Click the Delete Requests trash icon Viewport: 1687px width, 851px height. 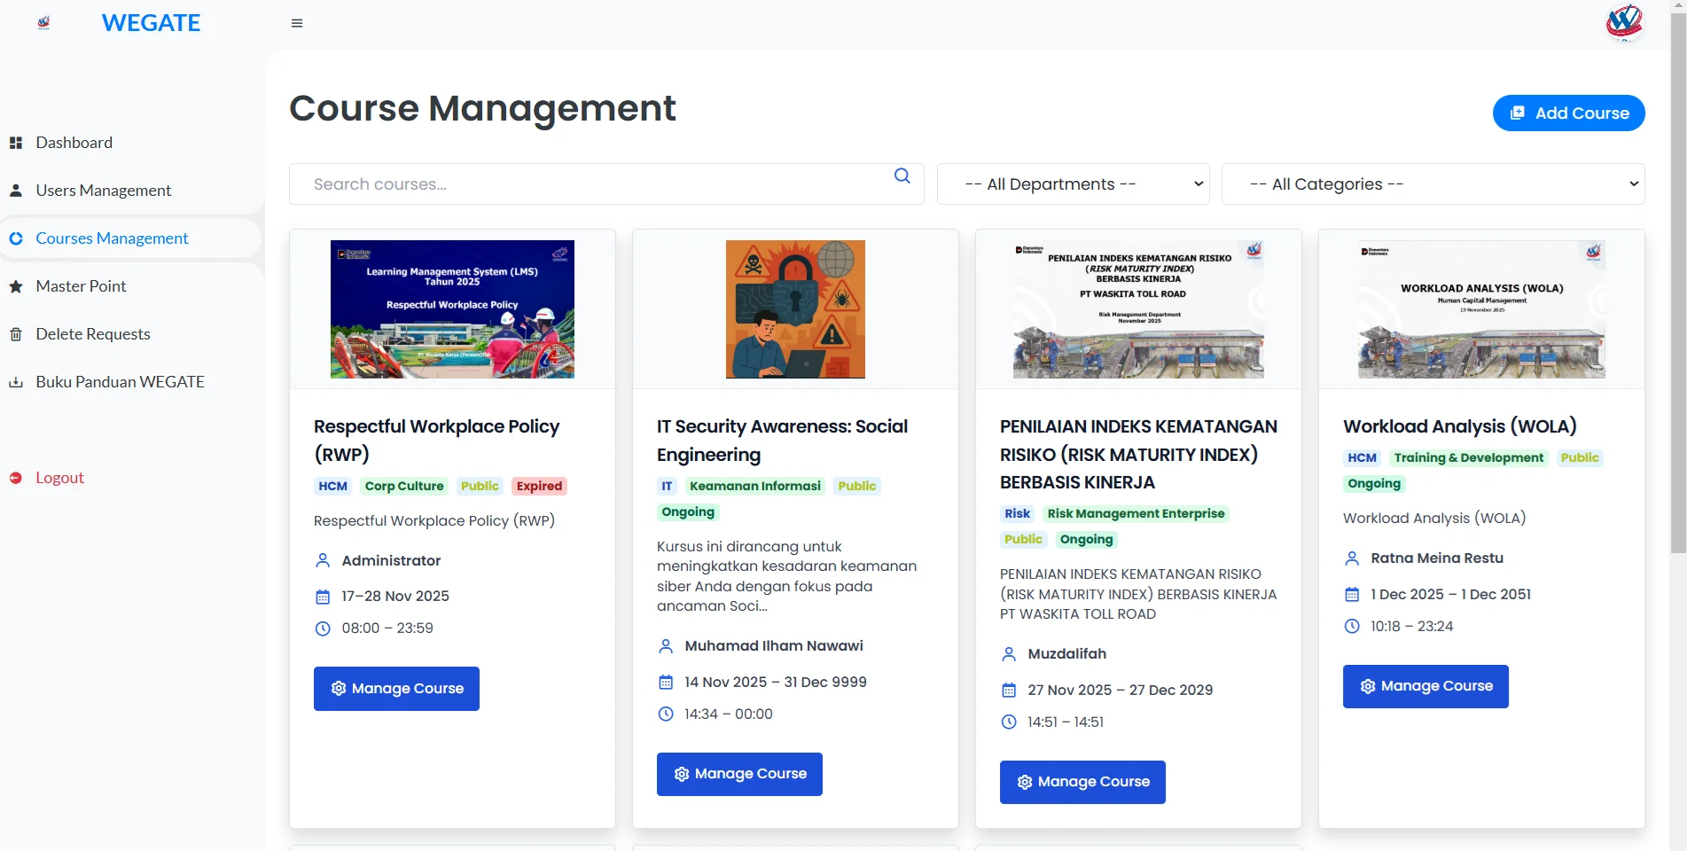point(16,334)
